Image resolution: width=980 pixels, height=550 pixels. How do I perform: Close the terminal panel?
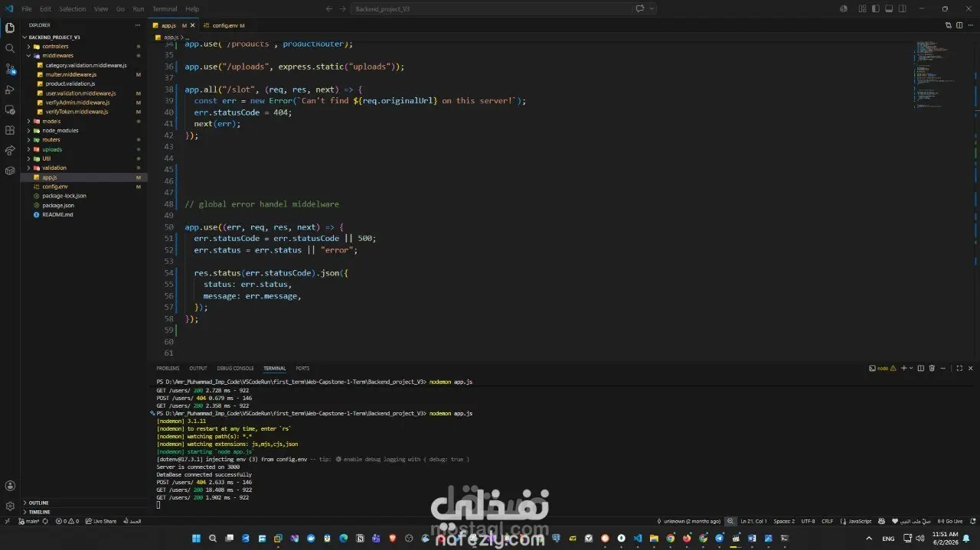click(970, 368)
